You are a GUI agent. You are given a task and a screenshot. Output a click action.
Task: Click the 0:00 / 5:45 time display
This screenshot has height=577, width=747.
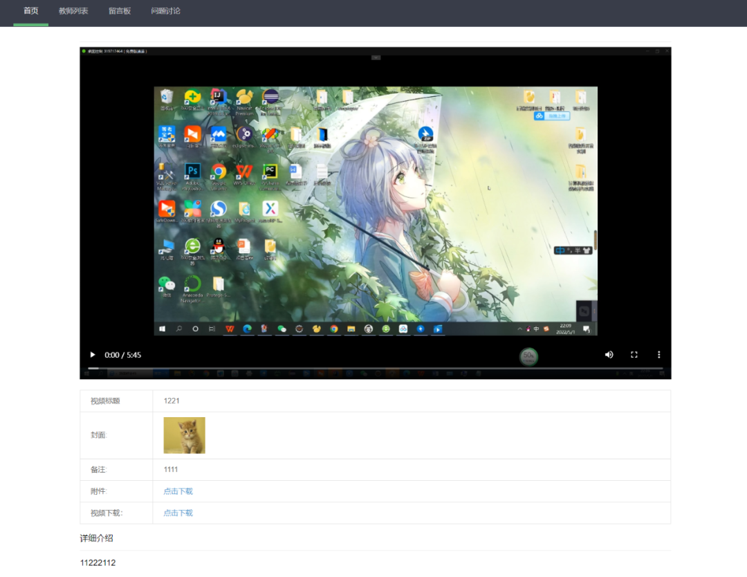click(x=123, y=355)
